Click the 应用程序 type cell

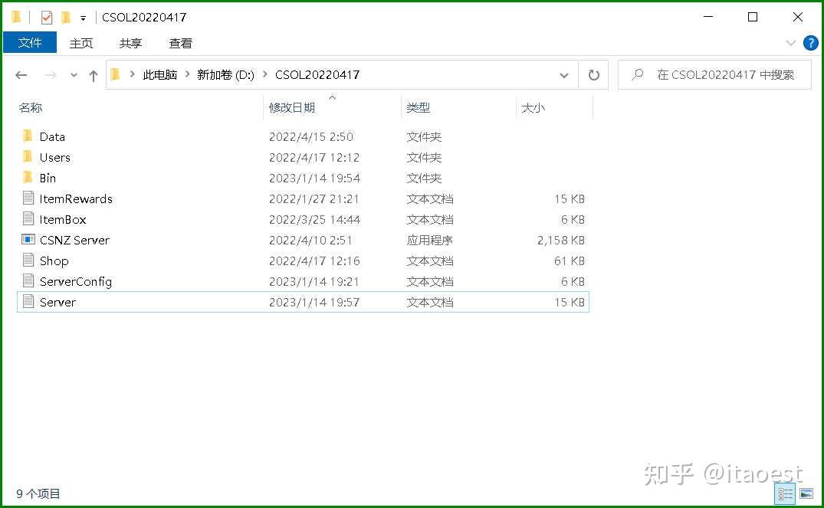click(x=429, y=240)
